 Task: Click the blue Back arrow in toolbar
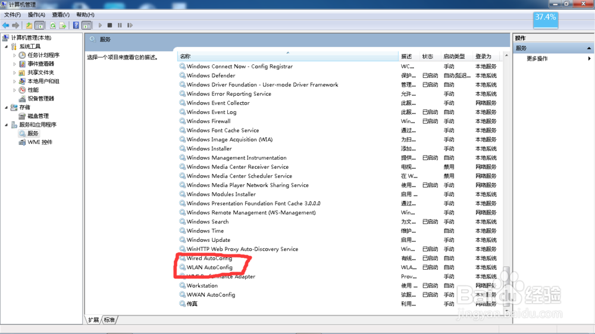6,26
